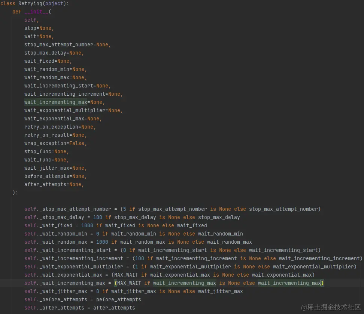
Task: Click self._wait_exponential_max assignment
Action: pos(170,275)
